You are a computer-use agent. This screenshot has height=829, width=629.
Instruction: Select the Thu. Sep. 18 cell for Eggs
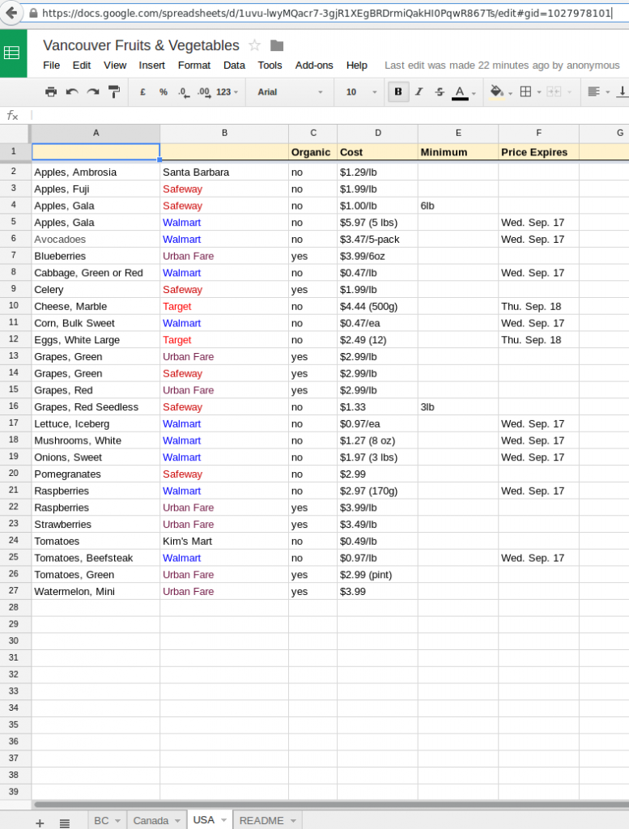(538, 339)
